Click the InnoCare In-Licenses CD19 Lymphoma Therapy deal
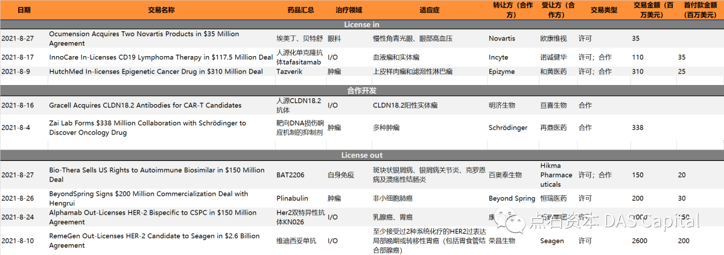This screenshot has width=724, height=255. point(160,57)
